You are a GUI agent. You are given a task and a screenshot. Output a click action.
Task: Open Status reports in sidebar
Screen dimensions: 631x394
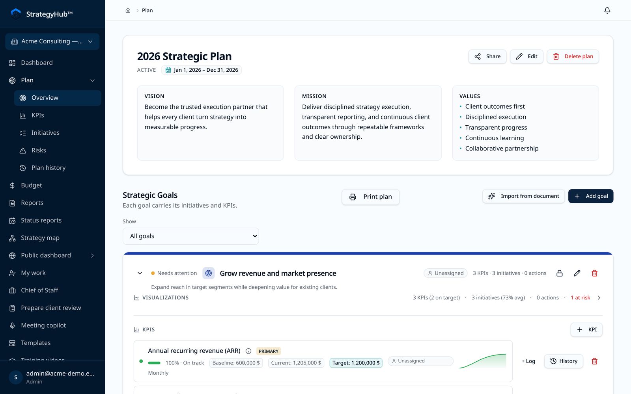point(52,220)
